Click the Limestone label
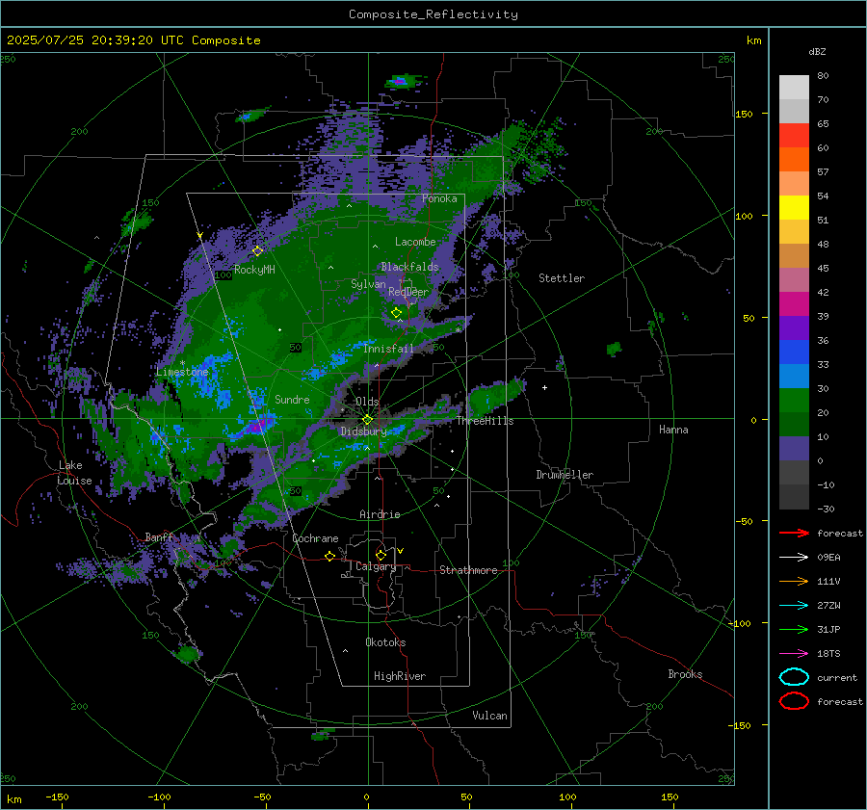The image size is (867, 810). pos(182,372)
